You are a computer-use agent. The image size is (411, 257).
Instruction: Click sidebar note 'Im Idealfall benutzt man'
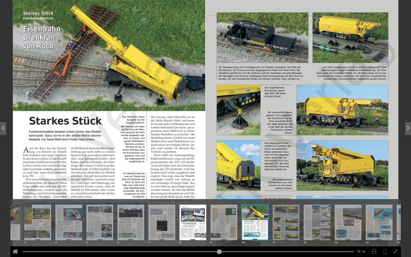coord(134,185)
